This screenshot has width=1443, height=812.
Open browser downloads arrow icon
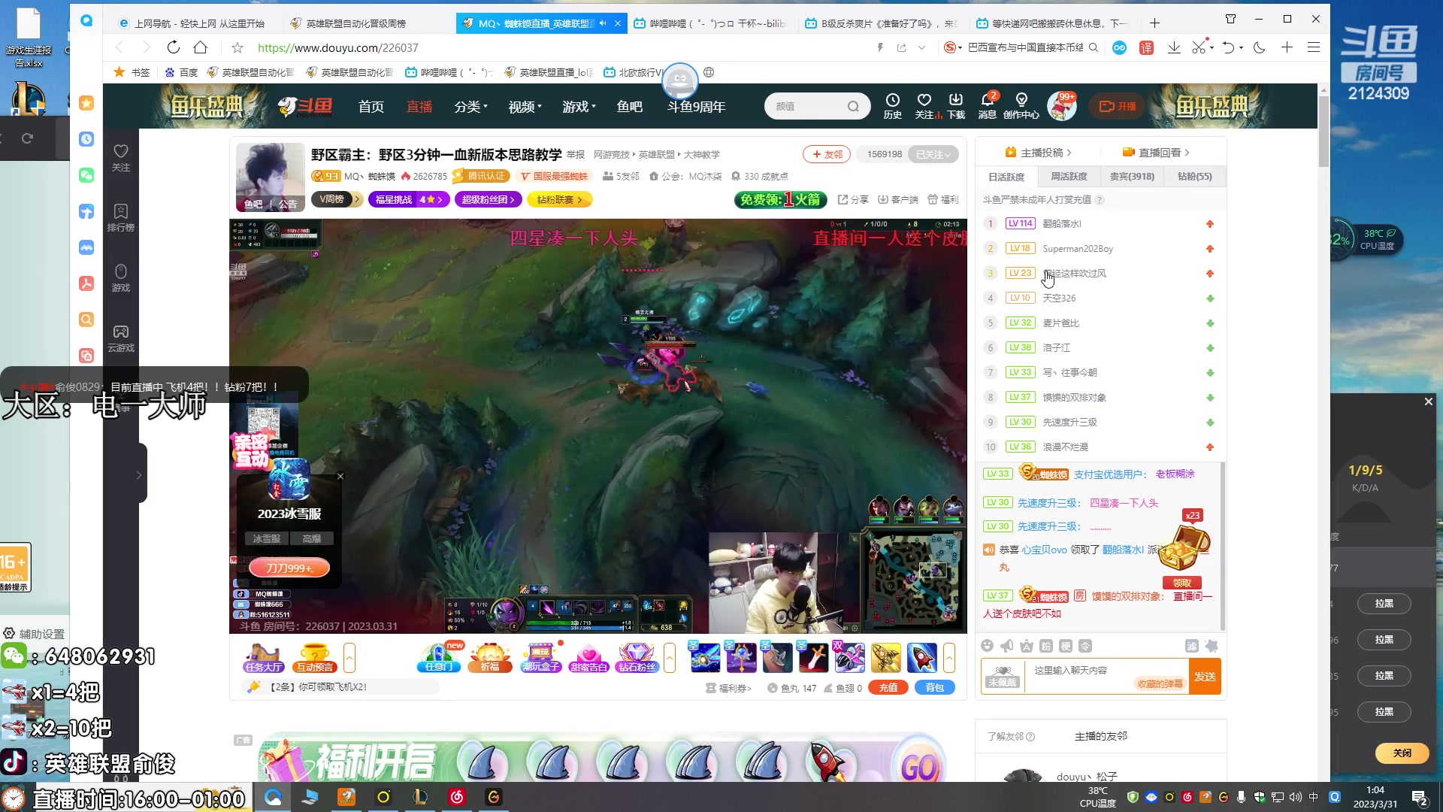[1174, 47]
